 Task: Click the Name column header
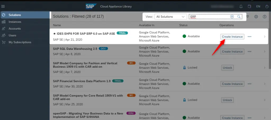pyautogui.click(x=57, y=25)
